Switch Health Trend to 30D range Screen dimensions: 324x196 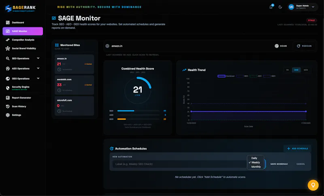point(296,70)
